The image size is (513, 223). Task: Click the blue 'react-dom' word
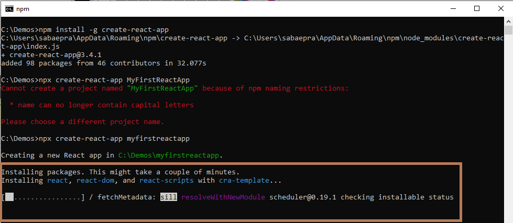pyautogui.click(x=95, y=180)
